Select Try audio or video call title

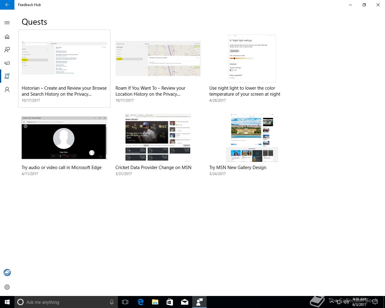pyautogui.click(x=61, y=167)
